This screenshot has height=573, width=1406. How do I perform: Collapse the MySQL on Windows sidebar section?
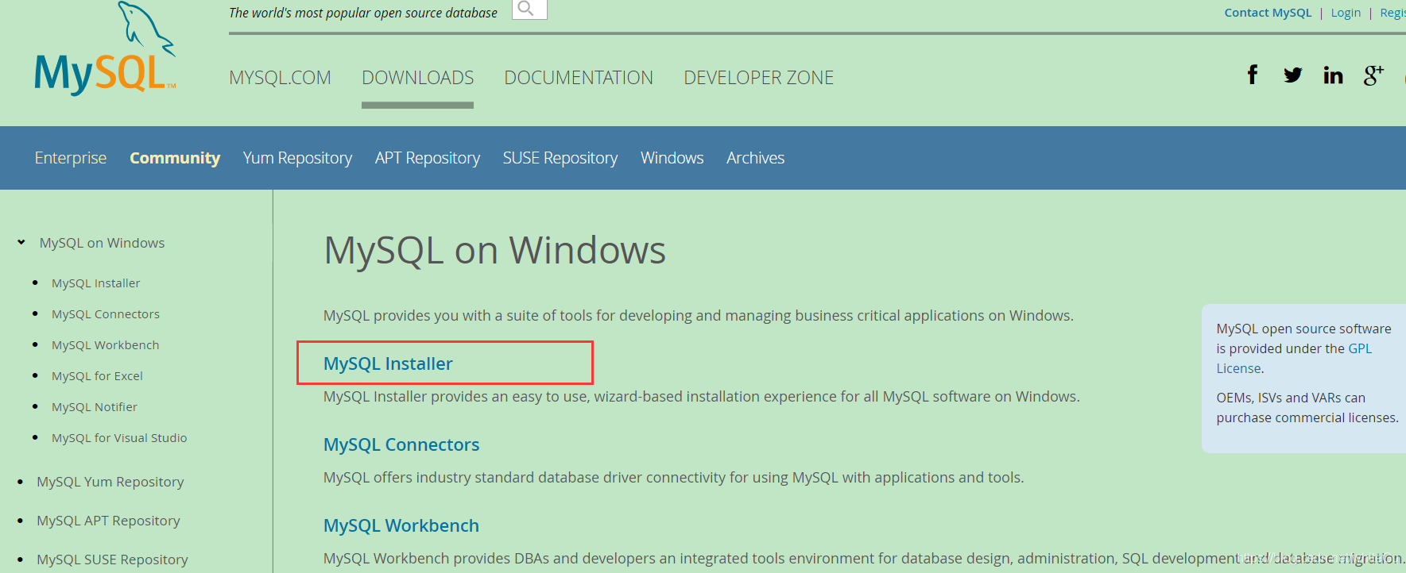(21, 242)
